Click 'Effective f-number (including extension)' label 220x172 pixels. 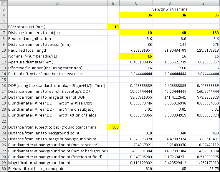pyautogui.click(x=45, y=68)
